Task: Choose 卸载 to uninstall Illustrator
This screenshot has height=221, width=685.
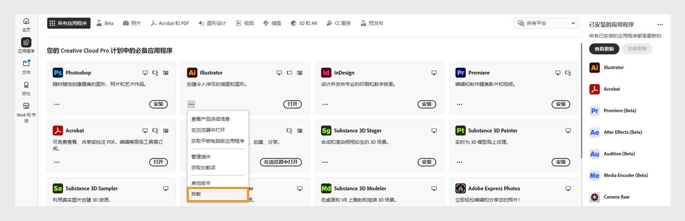Action: (x=218, y=194)
